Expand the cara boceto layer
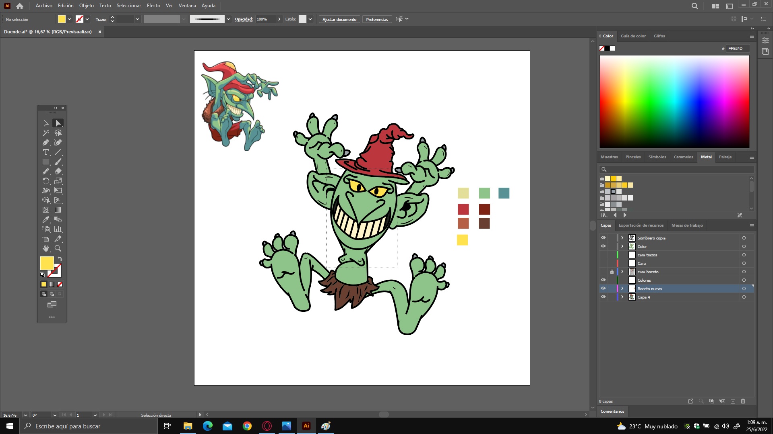 [622, 272]
